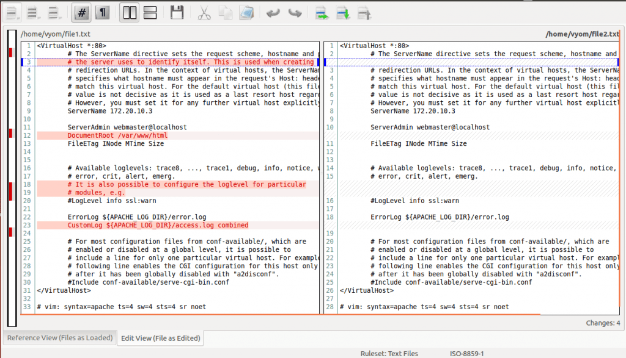Paste text into the pane
Image resolution: width=626 pixels, height=358 pixels.
pos(247,12)
